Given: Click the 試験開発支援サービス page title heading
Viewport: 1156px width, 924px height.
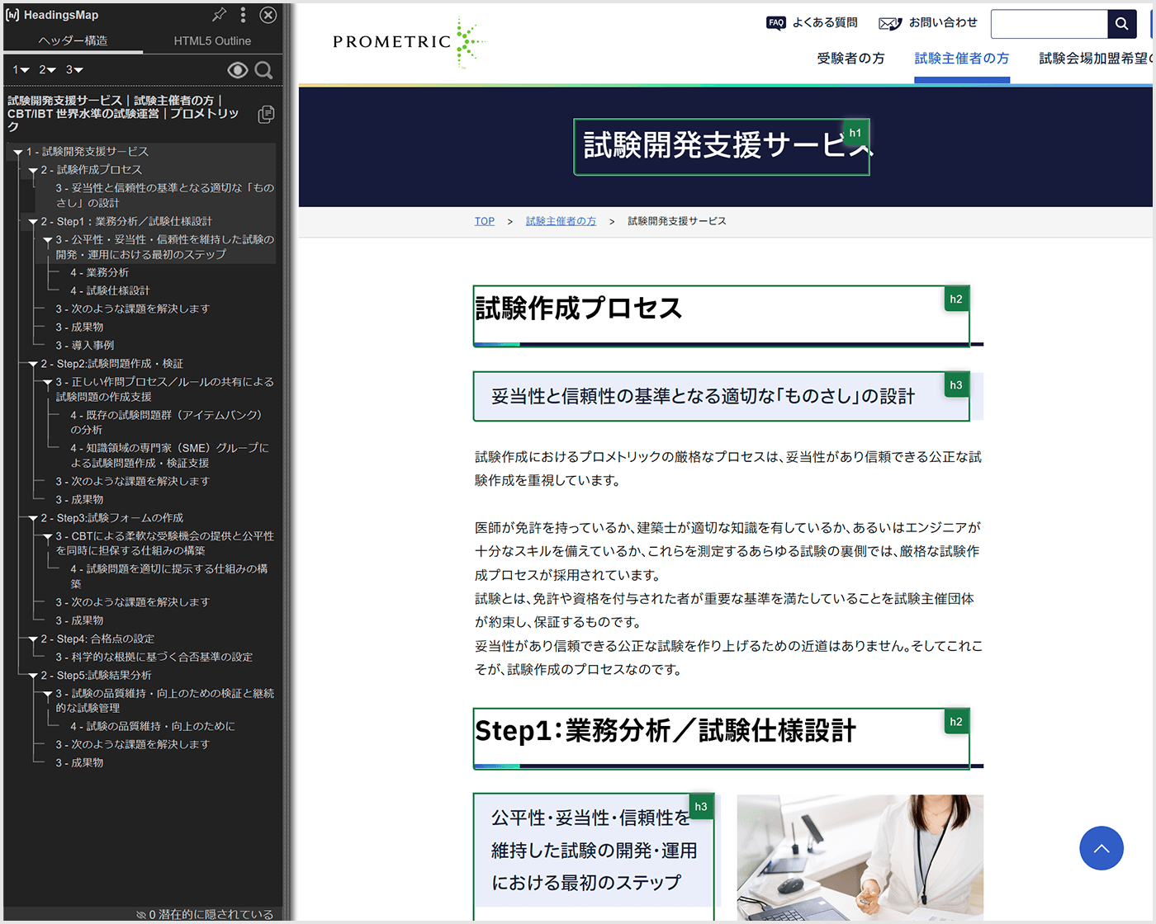Looking at the screenshot, I should 722,147.
